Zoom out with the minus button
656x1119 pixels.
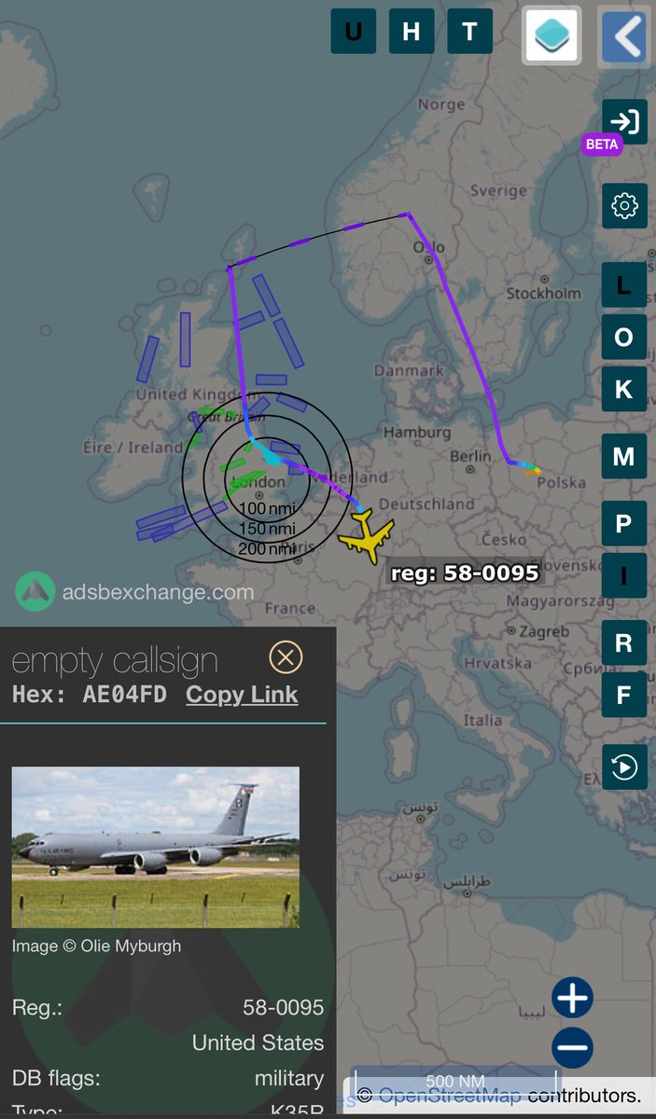point(572,1048)
